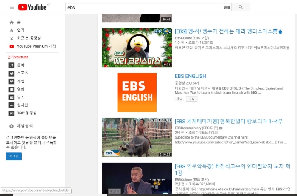This screenshot has width=297, height=196.
Task: Click in the search field containing ebs
Action: (x=144, y=7)
